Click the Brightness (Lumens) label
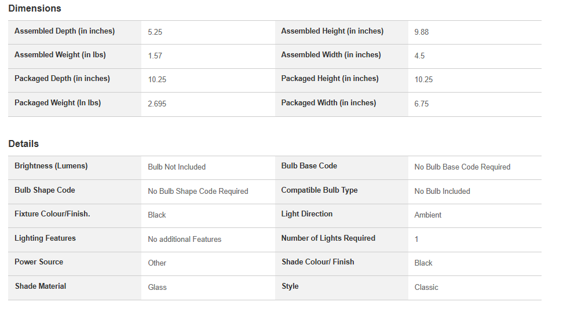The width and height of the screenshot is (563, 309). (x=51, y=166)
